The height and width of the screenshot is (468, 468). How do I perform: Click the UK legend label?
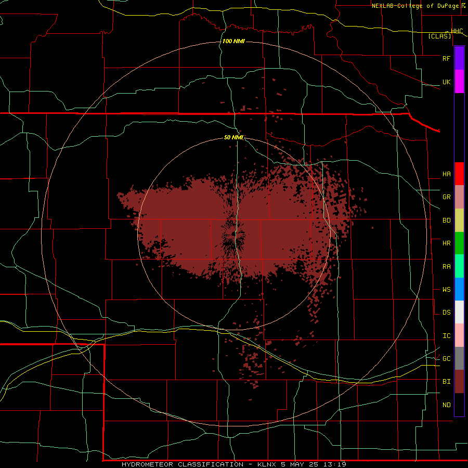tap(446, 82)
